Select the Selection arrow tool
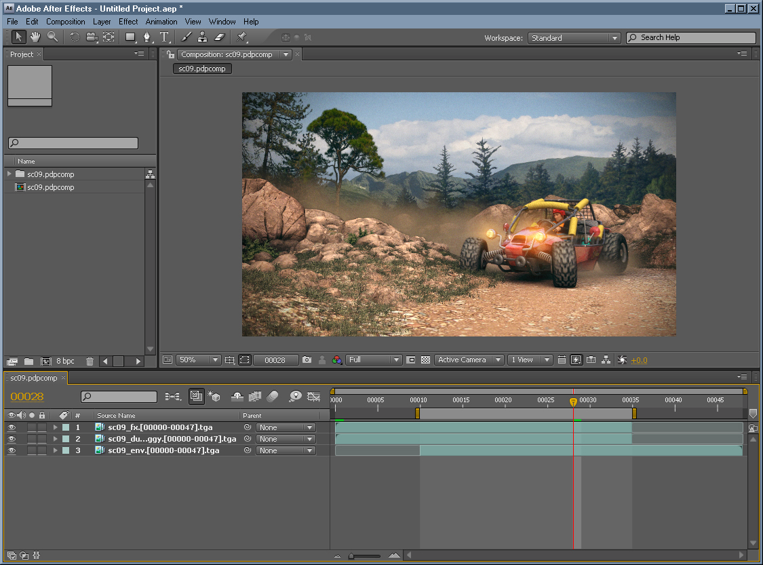Image resolution: width=763 pixels, height=565 pixels. (18, 37)
